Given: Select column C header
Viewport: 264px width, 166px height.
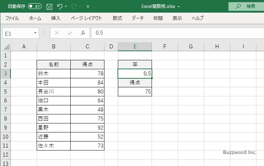Looking at the screenshot, I should pos(87,47).
